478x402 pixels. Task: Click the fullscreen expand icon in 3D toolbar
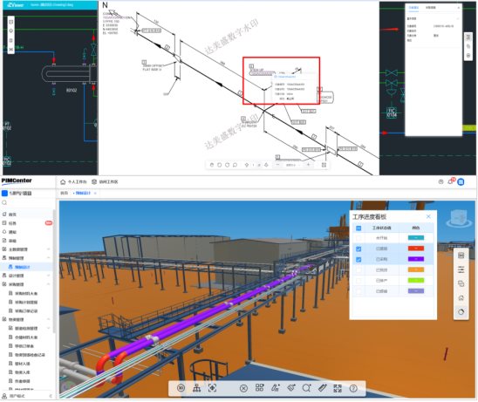(338, 388)
